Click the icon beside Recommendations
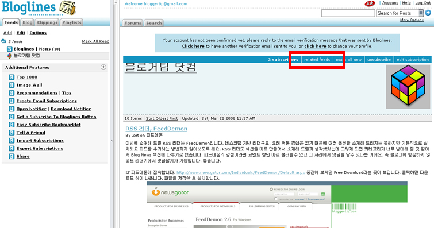The width and height of the screenshot is (434, 228). click(11, 93)
